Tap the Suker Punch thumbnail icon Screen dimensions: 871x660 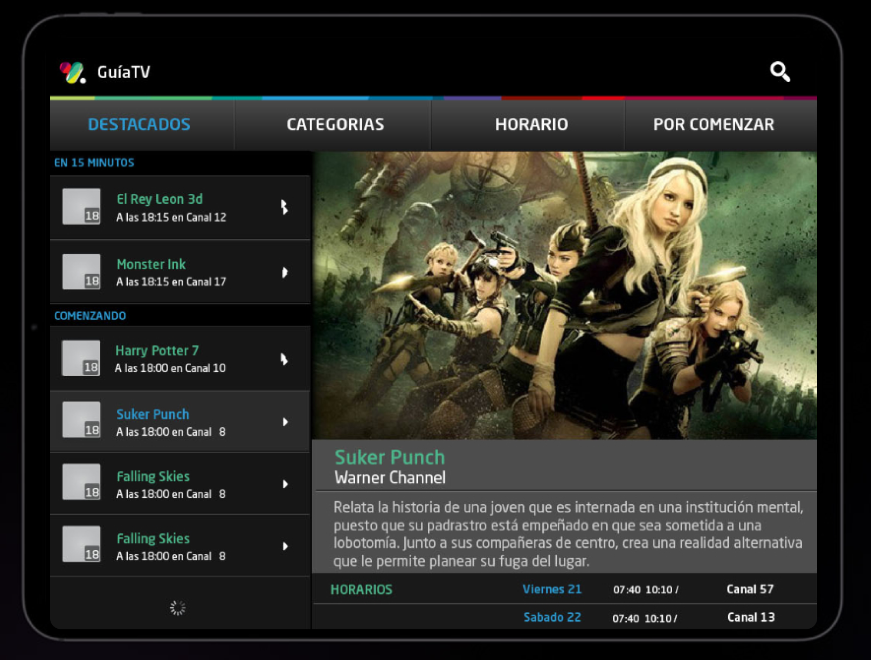point(81,420)
